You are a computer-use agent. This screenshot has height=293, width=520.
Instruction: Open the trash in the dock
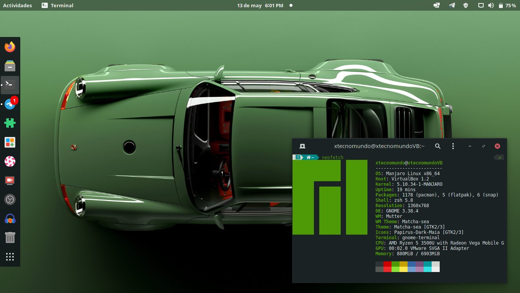[10, 238]
